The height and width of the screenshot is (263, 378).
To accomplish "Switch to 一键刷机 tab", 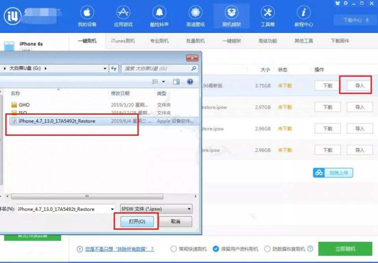I will [87, 41].
